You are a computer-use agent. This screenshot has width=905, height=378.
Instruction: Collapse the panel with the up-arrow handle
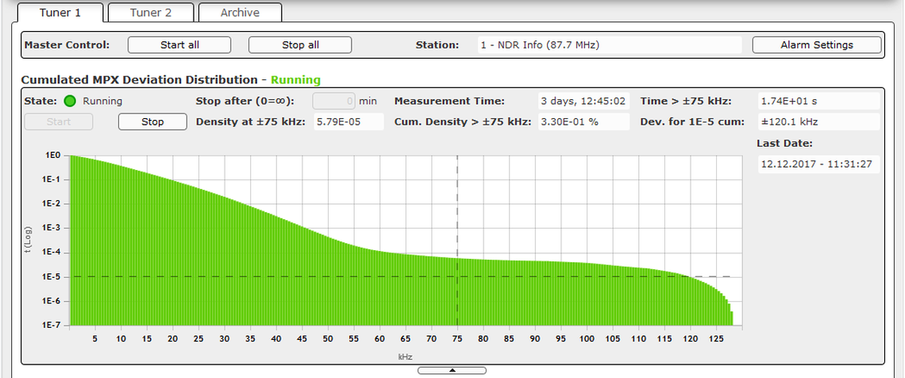pos(452,371)
